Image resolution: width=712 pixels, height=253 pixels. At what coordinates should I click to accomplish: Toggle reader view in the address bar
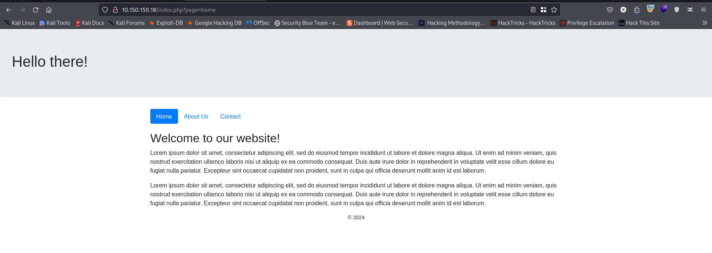click(533, 10)
